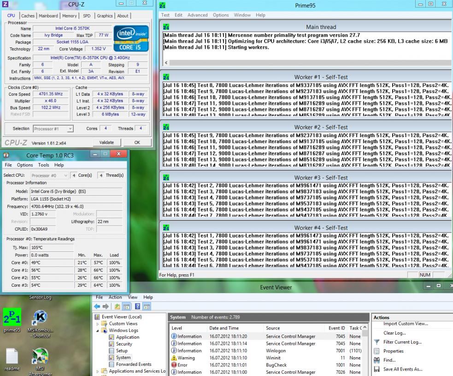453x376 pixels.
Task: Open the Options menu in Core Temp
Action: [x=25, y=165]
